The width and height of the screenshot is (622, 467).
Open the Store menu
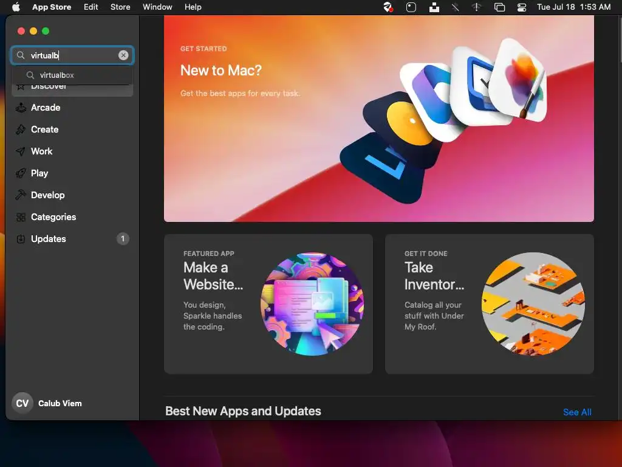point(120,7)
